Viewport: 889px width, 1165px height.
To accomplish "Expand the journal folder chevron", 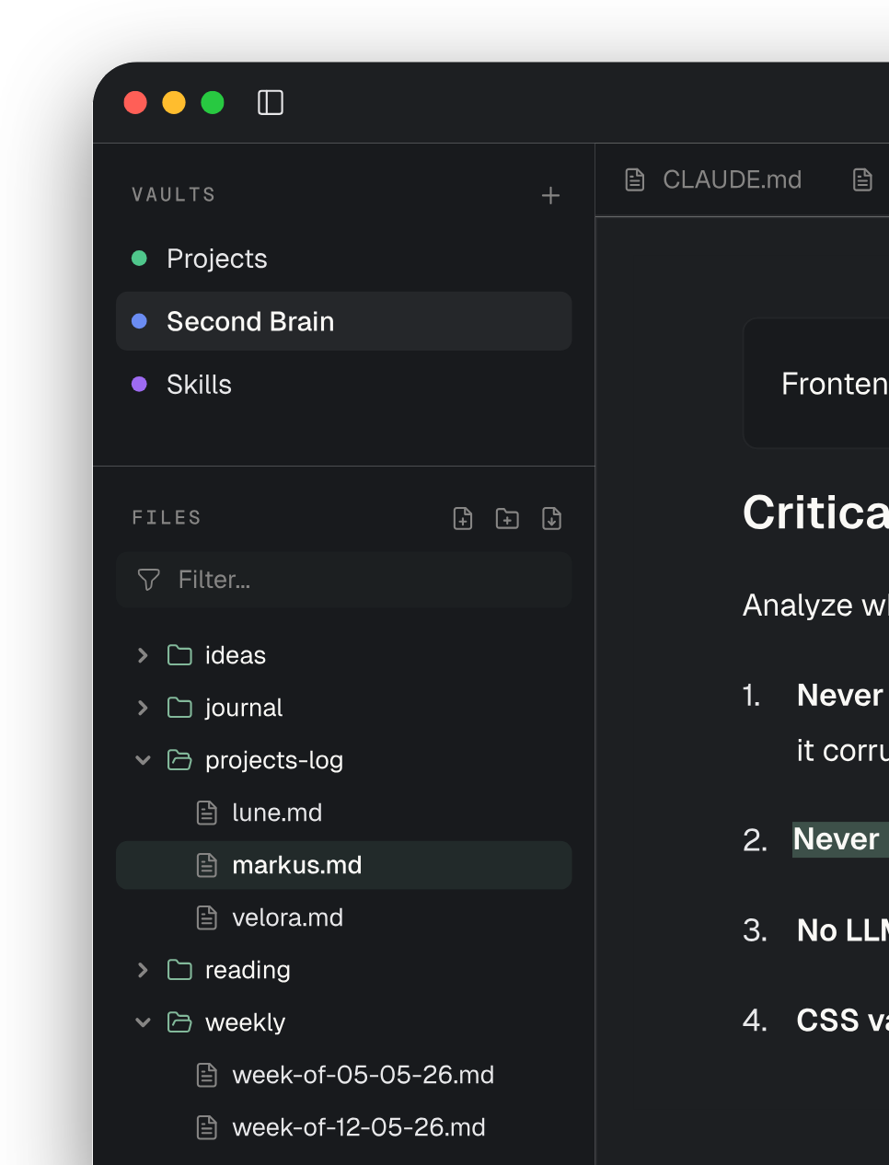I will 143,708.
